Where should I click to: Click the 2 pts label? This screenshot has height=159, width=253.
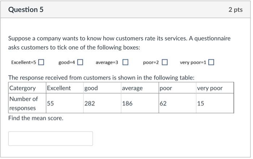235,10
